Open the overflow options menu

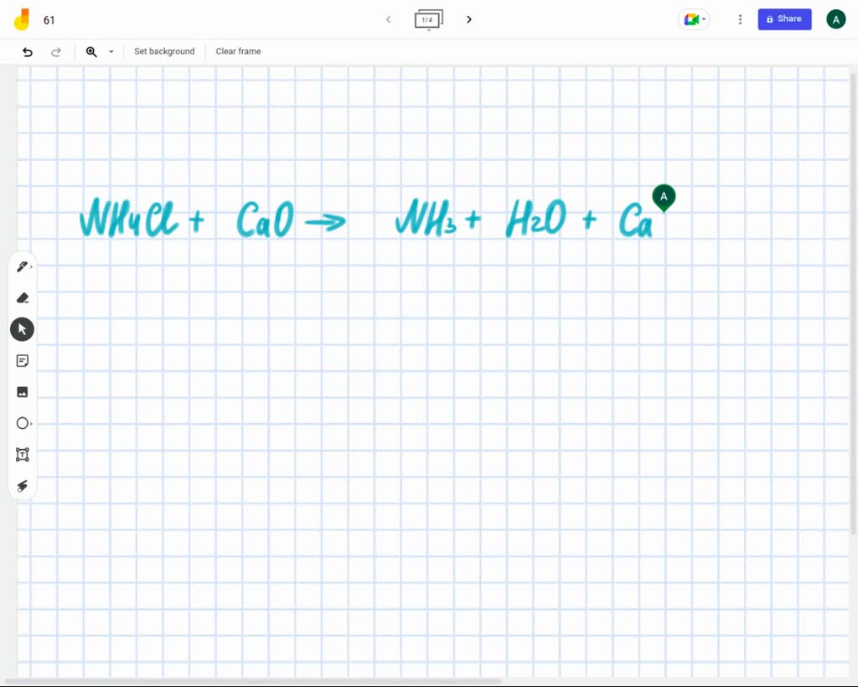click(740, 18)
